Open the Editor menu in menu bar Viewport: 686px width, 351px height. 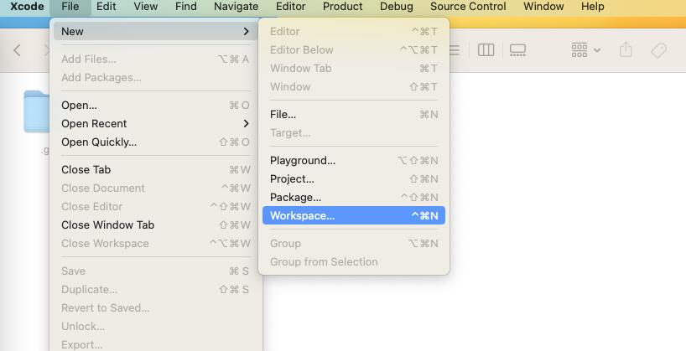pos(290,7)
